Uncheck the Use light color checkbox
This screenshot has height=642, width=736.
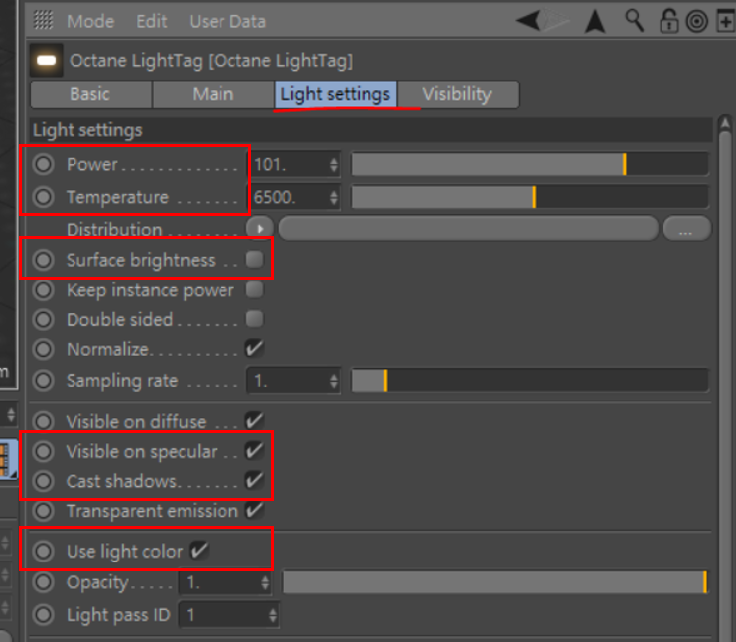coord(199,551)
